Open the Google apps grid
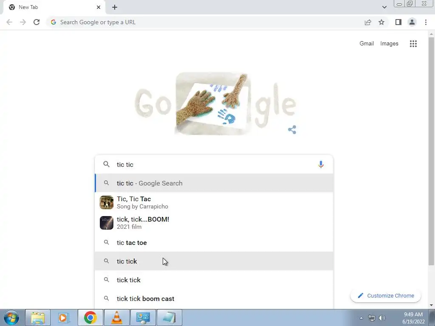The image size is (435, 326). (413, 44)
